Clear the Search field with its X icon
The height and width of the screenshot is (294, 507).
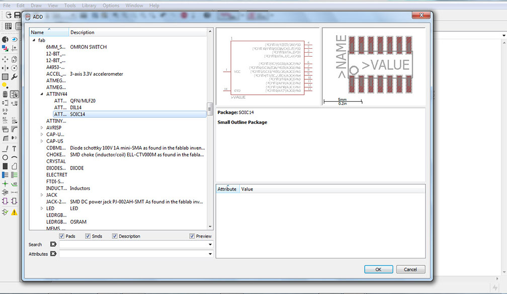point(53,244)
